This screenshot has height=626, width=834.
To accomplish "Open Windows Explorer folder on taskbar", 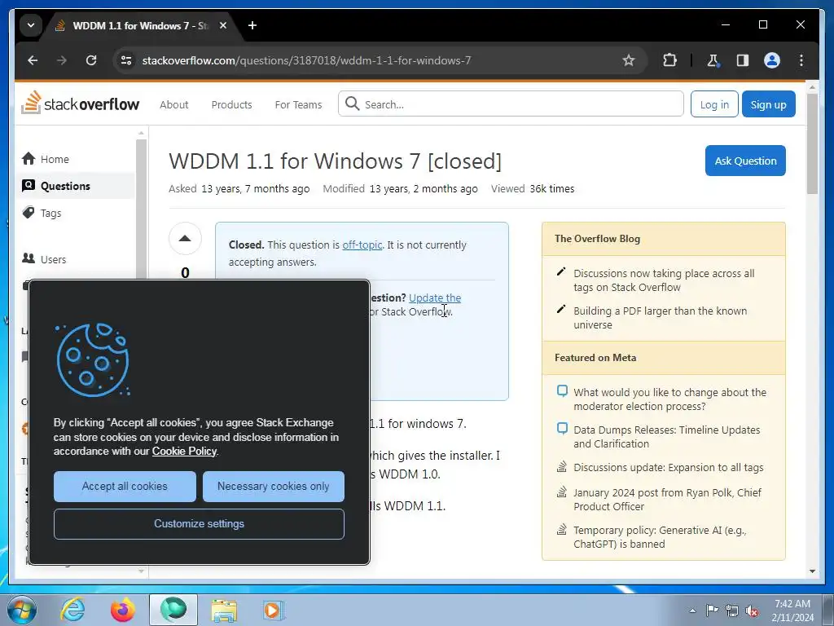I will click(x=224, y=610).
